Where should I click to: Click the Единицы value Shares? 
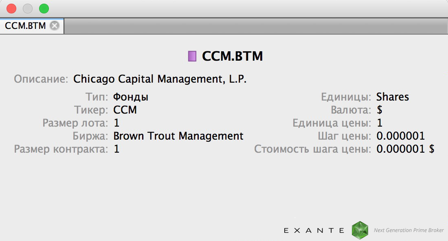pyautogui.click(x=393, y=97)
